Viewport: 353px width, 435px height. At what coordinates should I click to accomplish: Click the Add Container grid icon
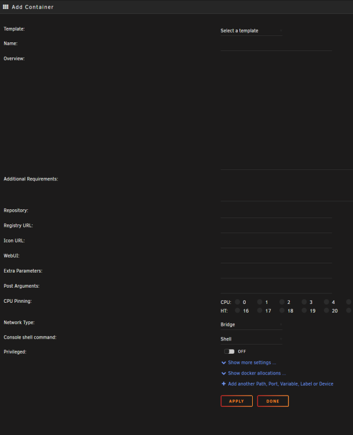[x=6, y=6]
